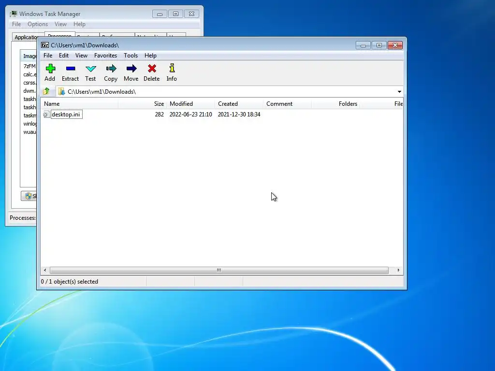
Task: Sort by Name column header
Action: [x=79, y=104]
